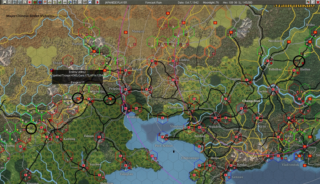
Task: Click the 'Moonlight: 7%' status text
Action: 211,3
